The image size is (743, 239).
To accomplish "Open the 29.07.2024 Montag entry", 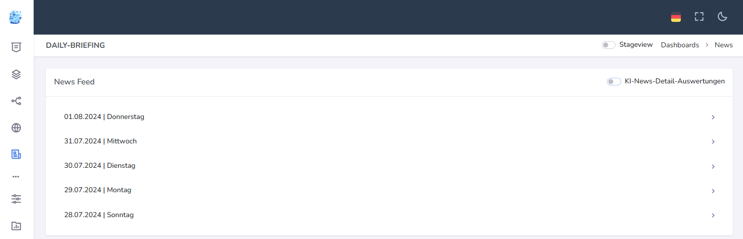I will click(x=389, y=190).
